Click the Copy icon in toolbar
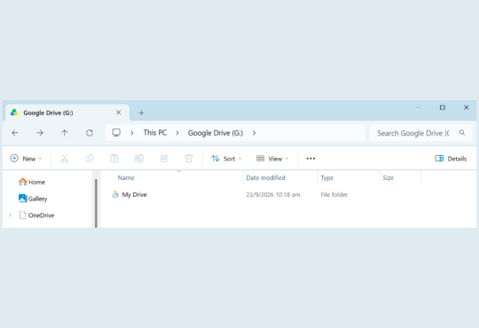479x328 pixels. tap(90, 159)
